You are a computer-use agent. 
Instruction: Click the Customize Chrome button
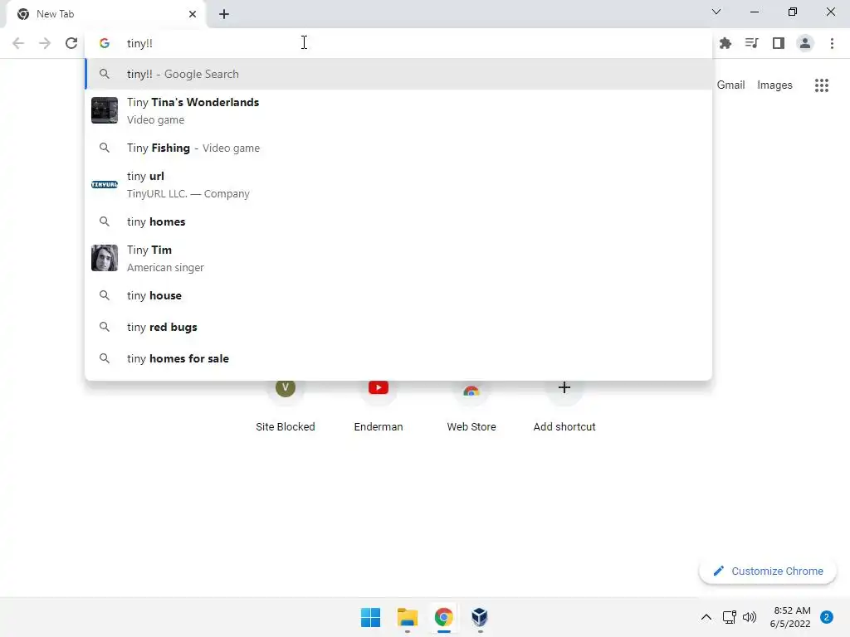tap(768, 571)
